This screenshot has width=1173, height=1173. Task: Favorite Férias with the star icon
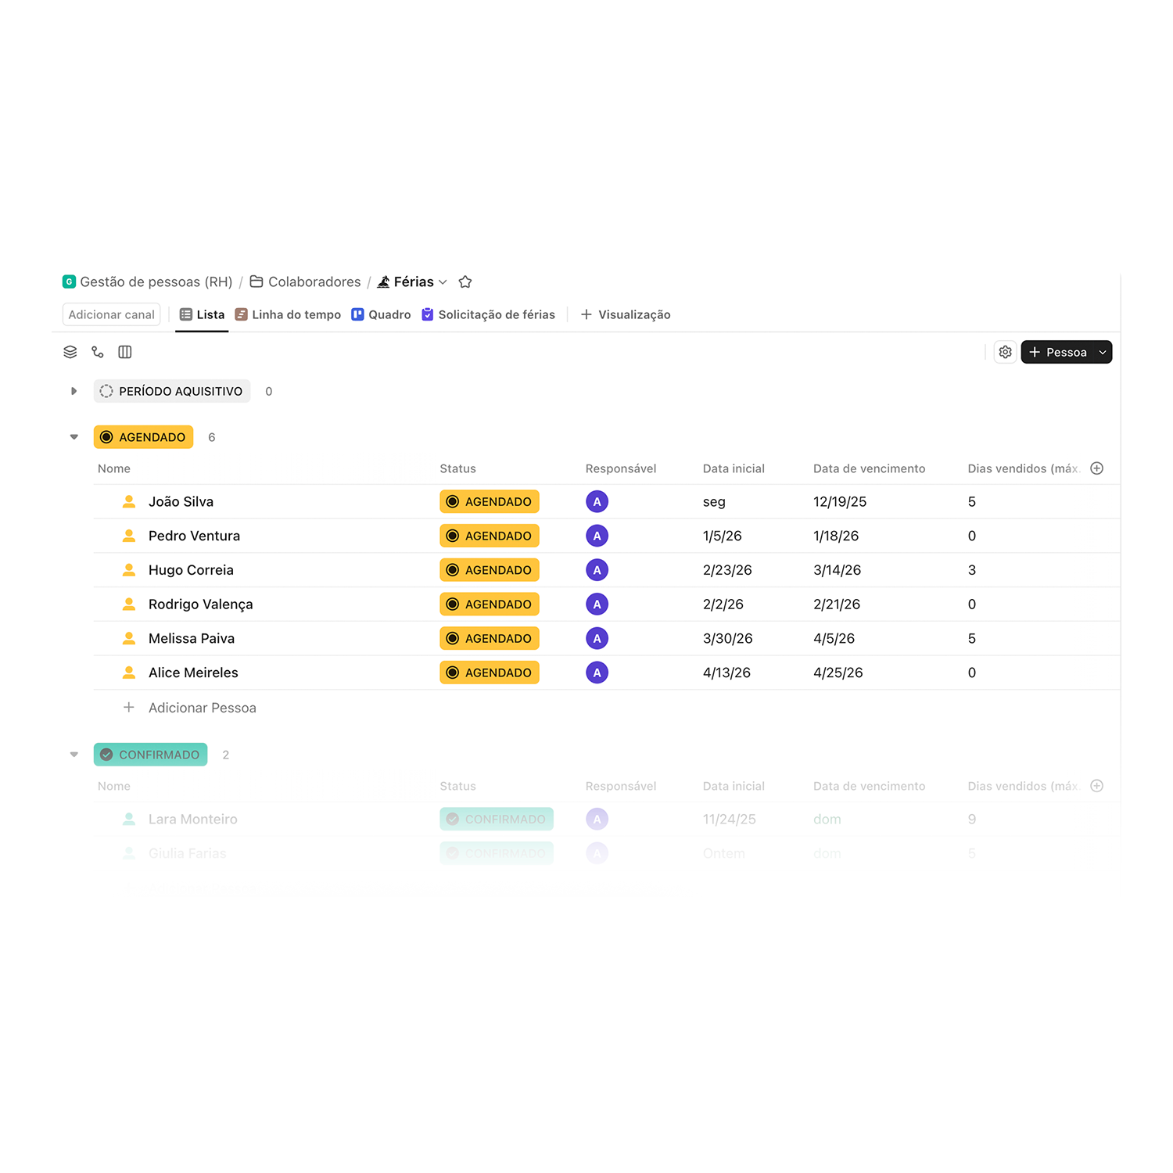[465, 282]
